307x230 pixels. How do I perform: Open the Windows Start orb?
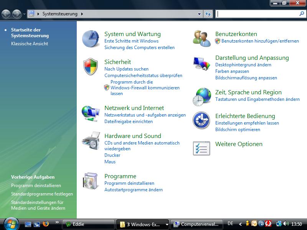tap(11, 223)
